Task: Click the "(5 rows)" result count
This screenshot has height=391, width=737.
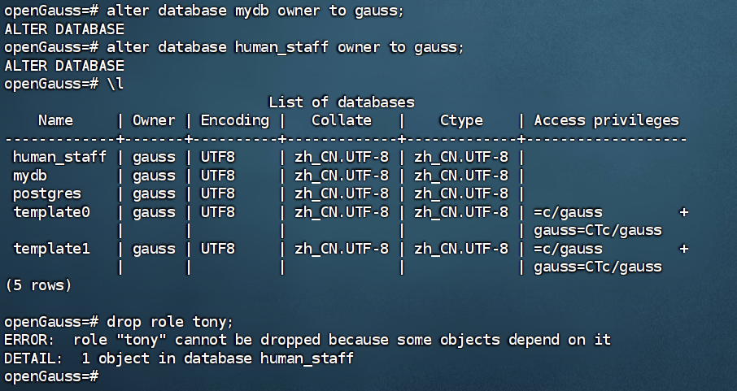Action: [38, 285]
